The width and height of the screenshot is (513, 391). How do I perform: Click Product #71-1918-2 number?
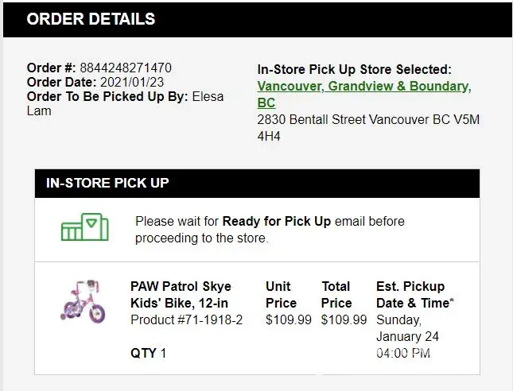click(186, 320)
